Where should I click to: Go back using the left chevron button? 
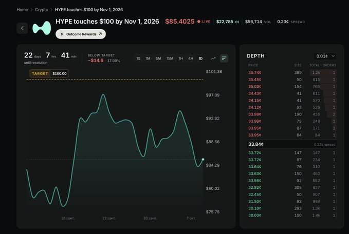point(22,28)
